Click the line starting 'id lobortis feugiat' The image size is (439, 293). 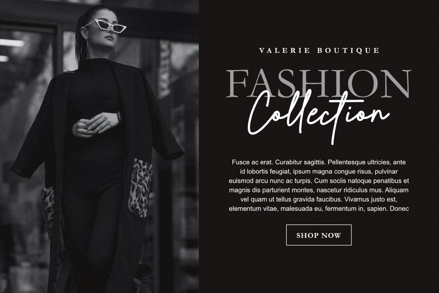click(319, 171)
